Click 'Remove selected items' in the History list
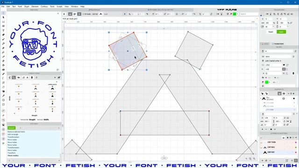 [x=16, y=132]
